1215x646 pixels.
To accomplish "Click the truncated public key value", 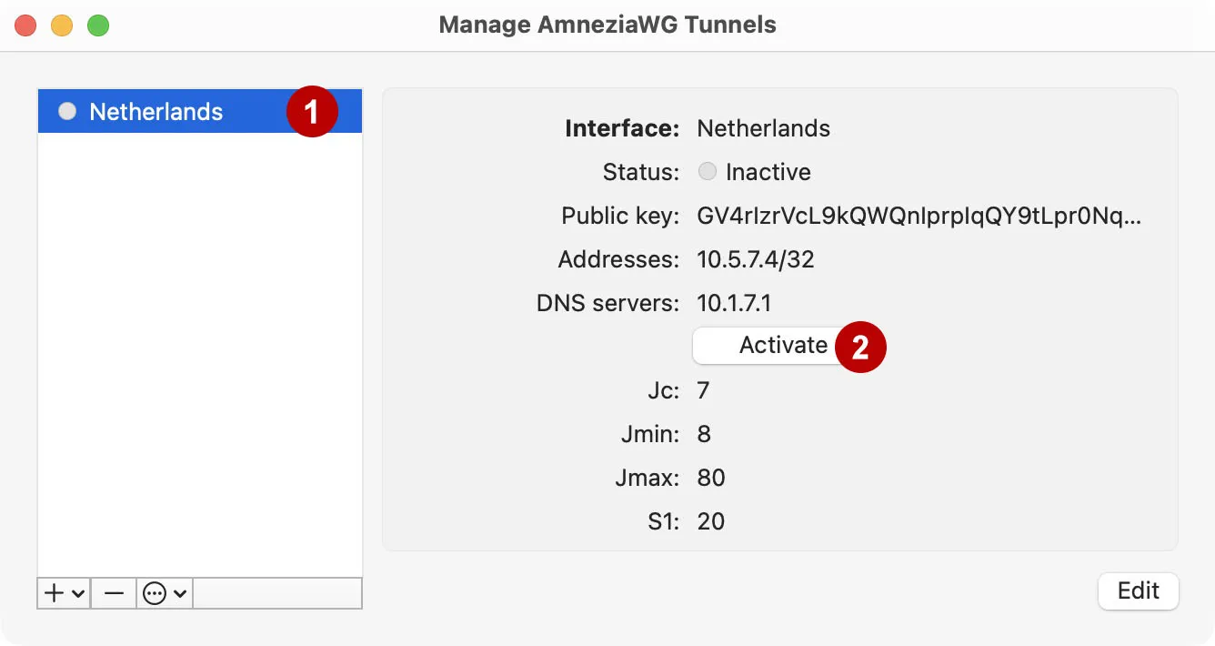I will [x=919, y=216].
